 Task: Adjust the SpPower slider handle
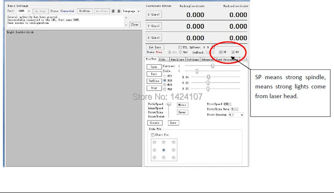[x=213, y=47]
